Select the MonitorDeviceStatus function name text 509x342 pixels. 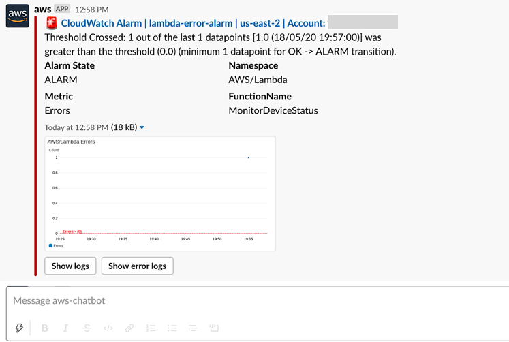click(x=273, y=110)
